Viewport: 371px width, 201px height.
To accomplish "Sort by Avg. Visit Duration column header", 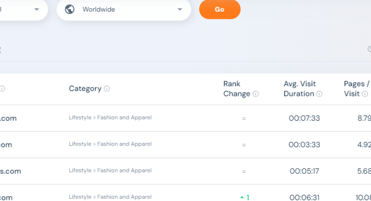I will click(x=299, y=89).
